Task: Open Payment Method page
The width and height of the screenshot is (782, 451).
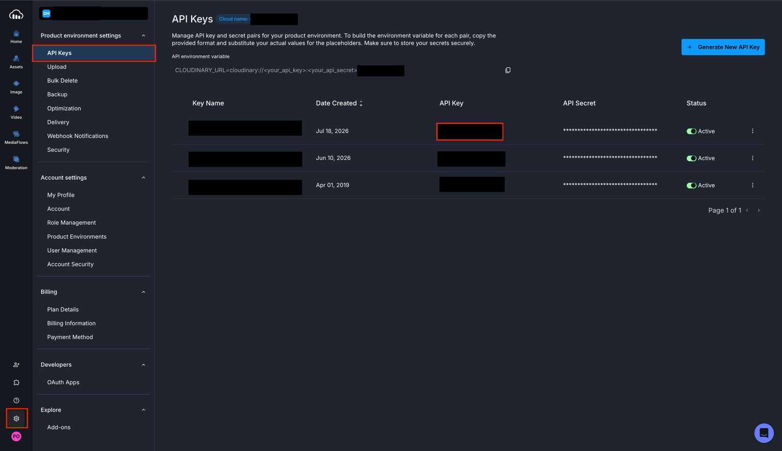Action: coord(70,337)
